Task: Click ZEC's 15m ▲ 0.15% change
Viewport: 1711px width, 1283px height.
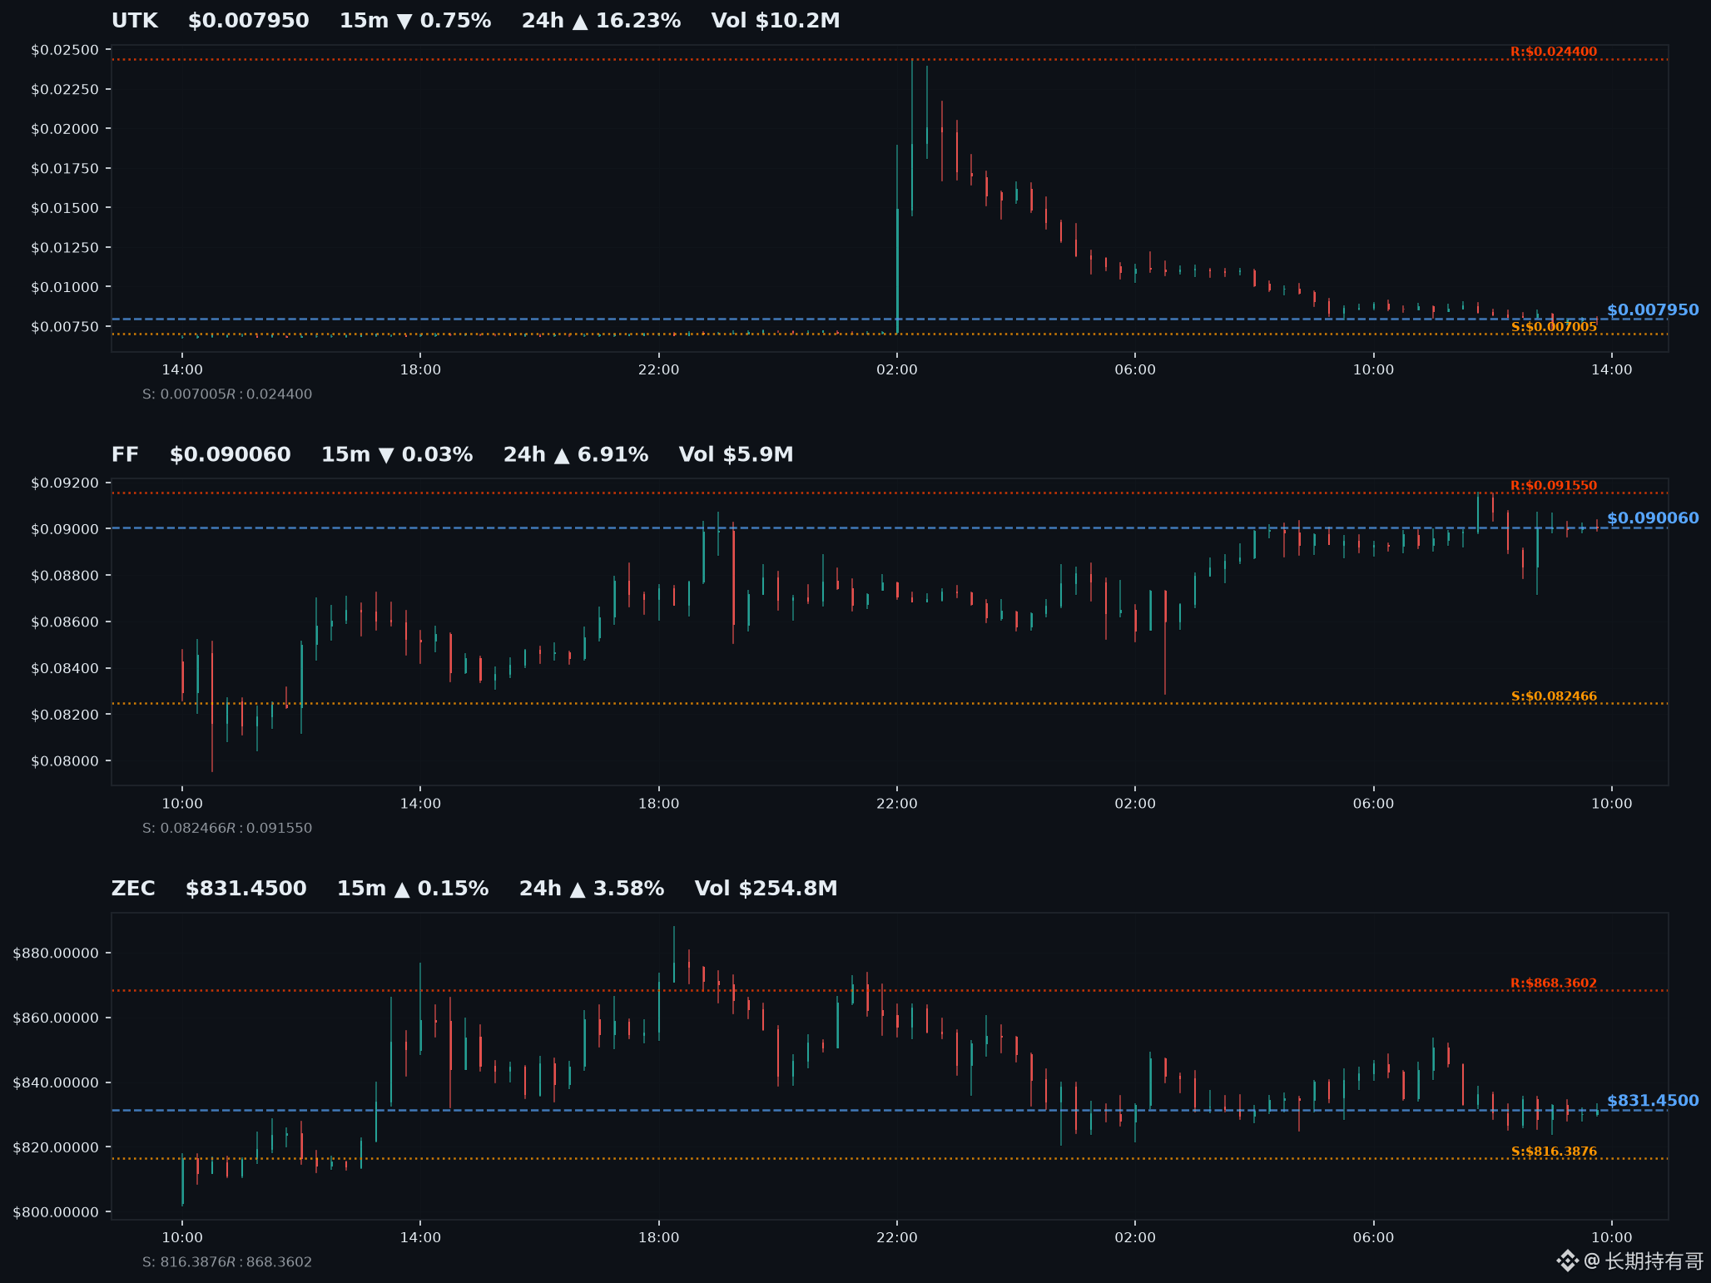Action: tap(413, 889)
